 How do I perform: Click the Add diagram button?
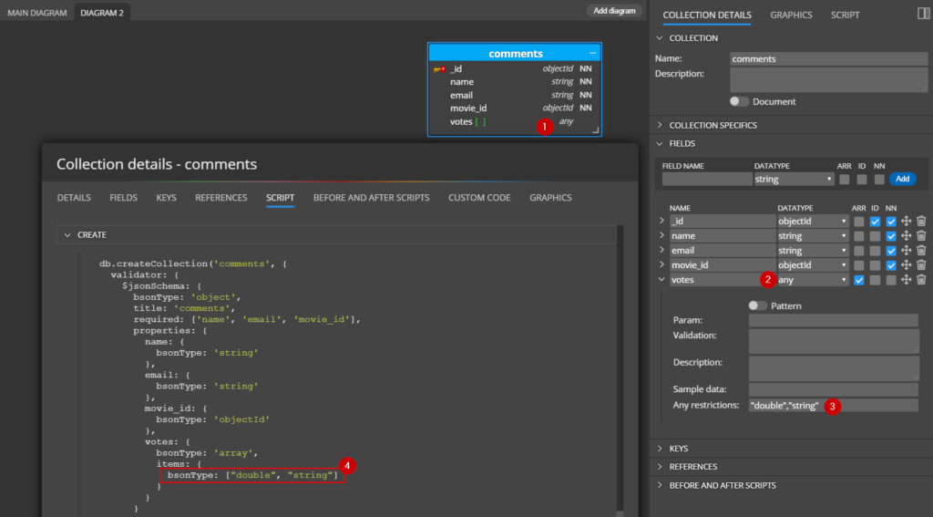pyautogui.click(x=614, y=11)
